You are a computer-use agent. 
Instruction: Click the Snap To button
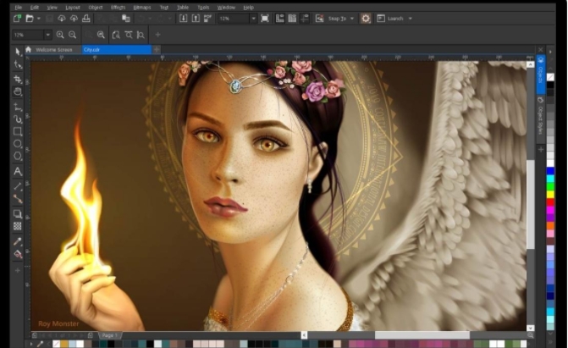point(337,19)
